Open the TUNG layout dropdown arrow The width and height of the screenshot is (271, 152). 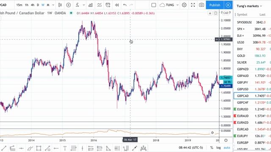177,5
